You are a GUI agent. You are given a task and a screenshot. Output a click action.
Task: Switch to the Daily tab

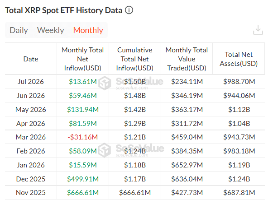point(19,30)
